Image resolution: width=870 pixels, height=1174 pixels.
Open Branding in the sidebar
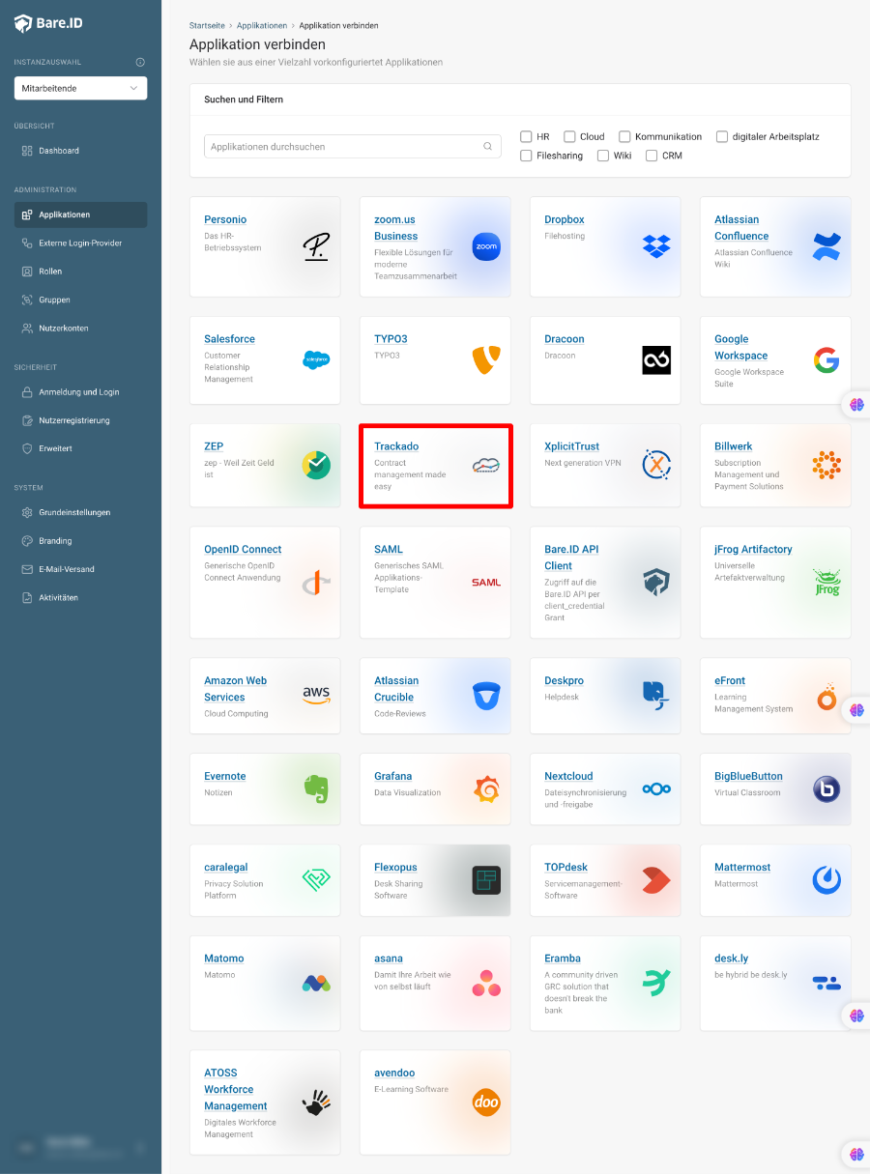[80, 540]
